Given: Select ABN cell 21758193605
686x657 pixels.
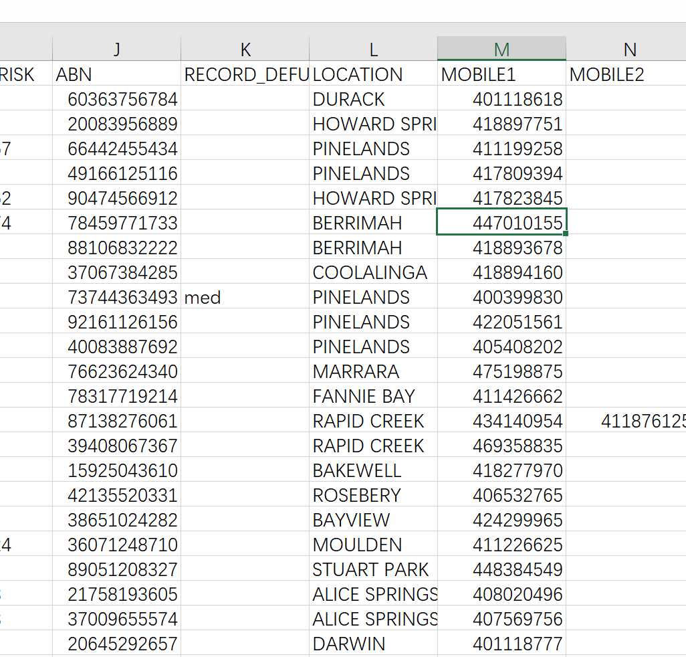Looking at the screenshot, I should click(116, 593).
